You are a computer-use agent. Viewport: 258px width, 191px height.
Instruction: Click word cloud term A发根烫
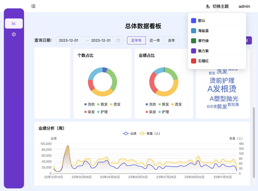point(222,89)
